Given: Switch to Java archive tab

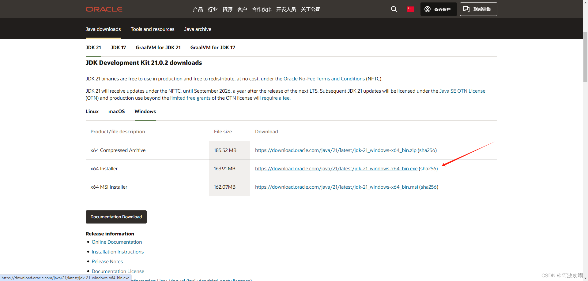Looking at the screenshot, I should pyautogui.click(x=198, y=29).
